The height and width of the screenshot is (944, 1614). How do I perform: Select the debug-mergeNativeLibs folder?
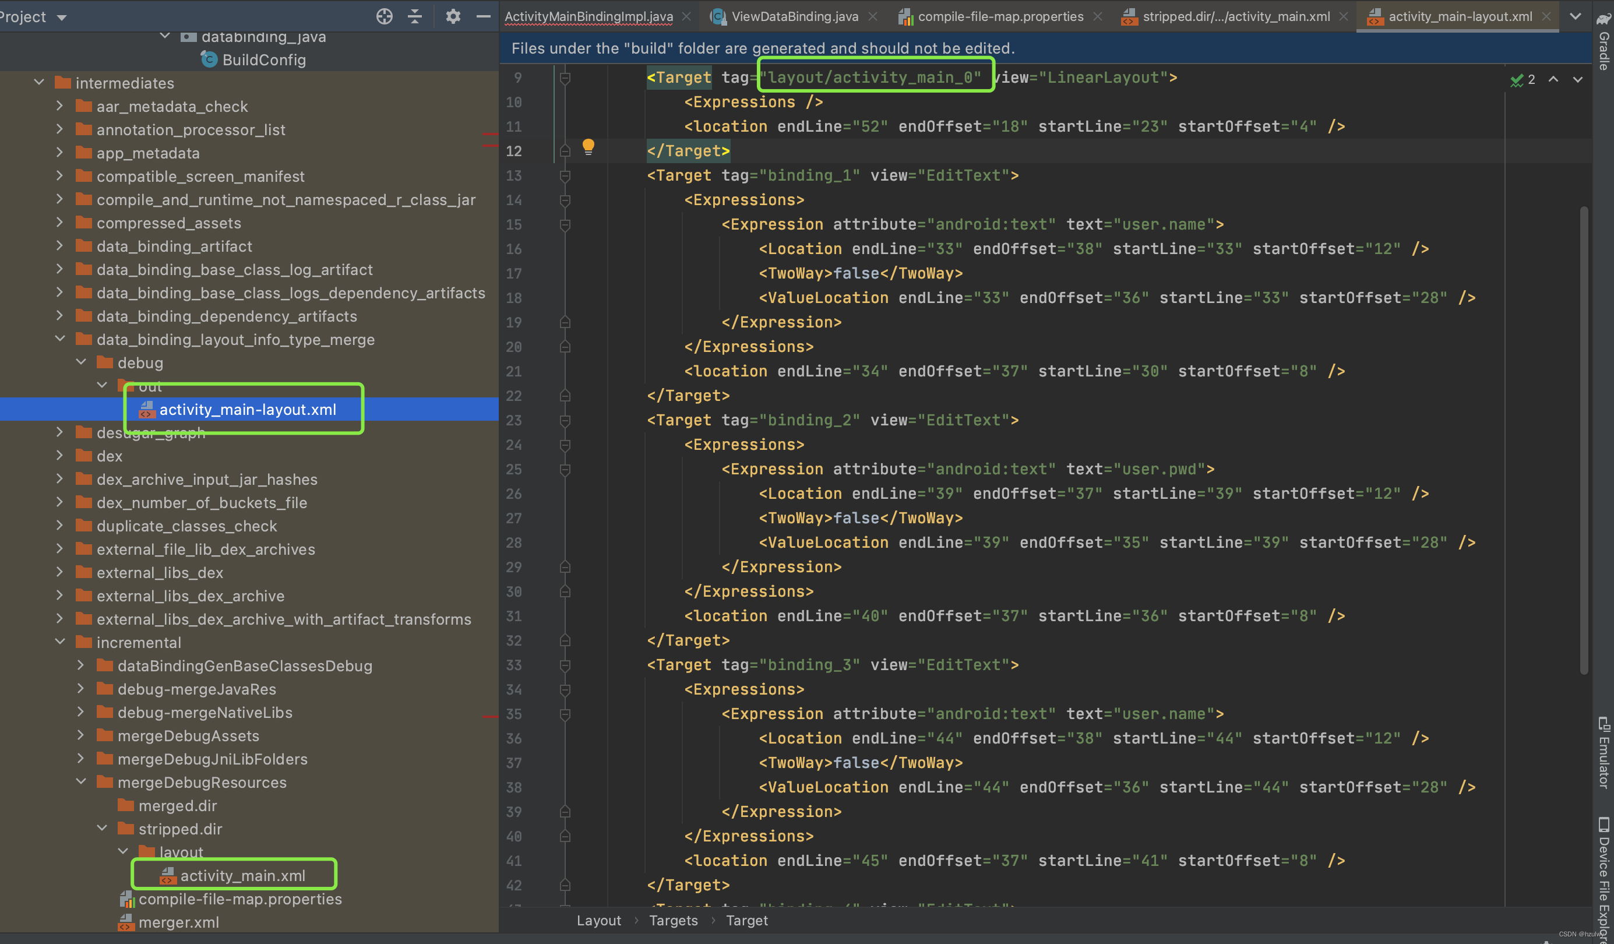[x=205, y=712]
